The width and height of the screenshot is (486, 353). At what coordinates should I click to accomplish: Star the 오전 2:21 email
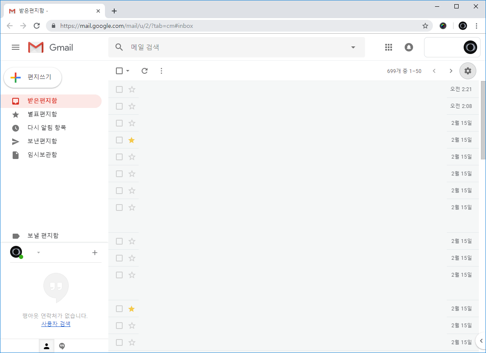132,89
